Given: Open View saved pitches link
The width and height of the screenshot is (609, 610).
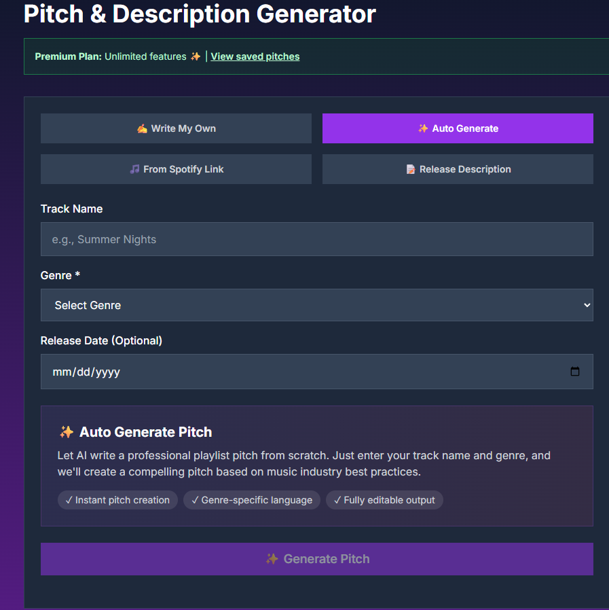Looking at the screenshot, I should (255, 56).
